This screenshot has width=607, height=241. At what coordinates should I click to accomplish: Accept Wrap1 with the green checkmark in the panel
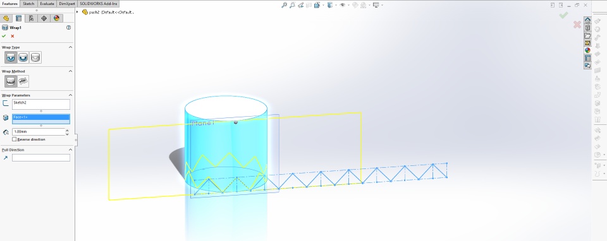coord(4,36)
